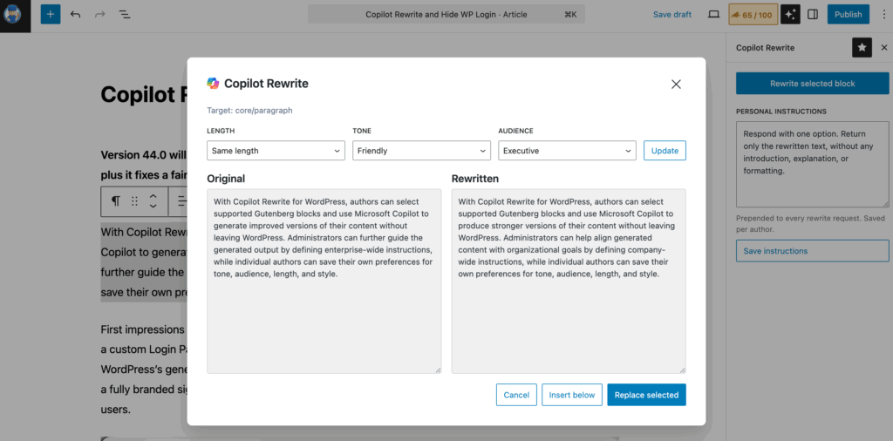
Task: Click the Save draft link
Action: click(x=672, y=15)
